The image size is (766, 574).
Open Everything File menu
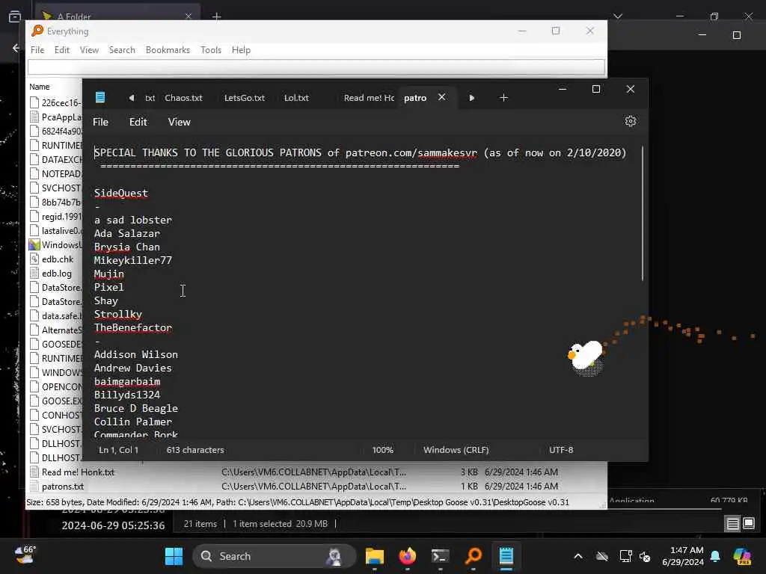37,50
